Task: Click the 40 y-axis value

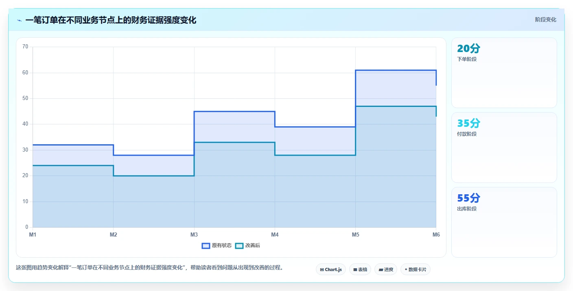Action: (x=25, y=124)
